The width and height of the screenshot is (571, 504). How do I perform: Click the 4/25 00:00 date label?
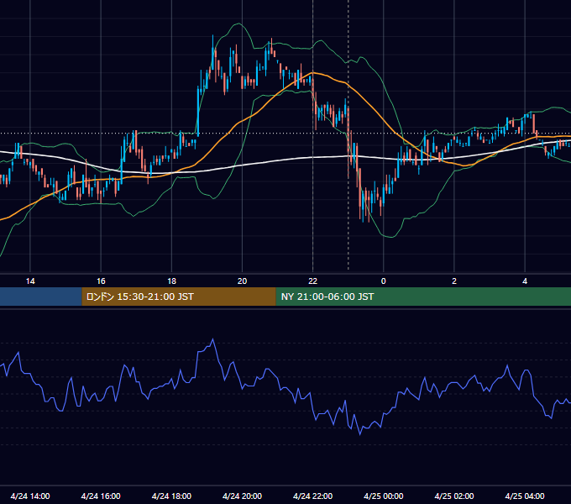[x=384, y=496]
